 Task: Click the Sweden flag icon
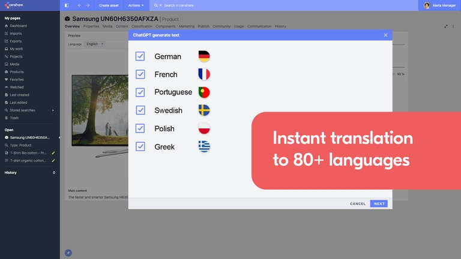[x=204, y=110]
